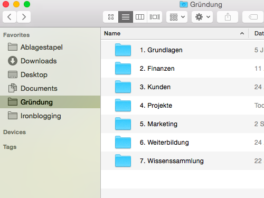Viewport: 264px width, 198px height.
Task: Click the Edit Tags button
Action: point(253,17)
